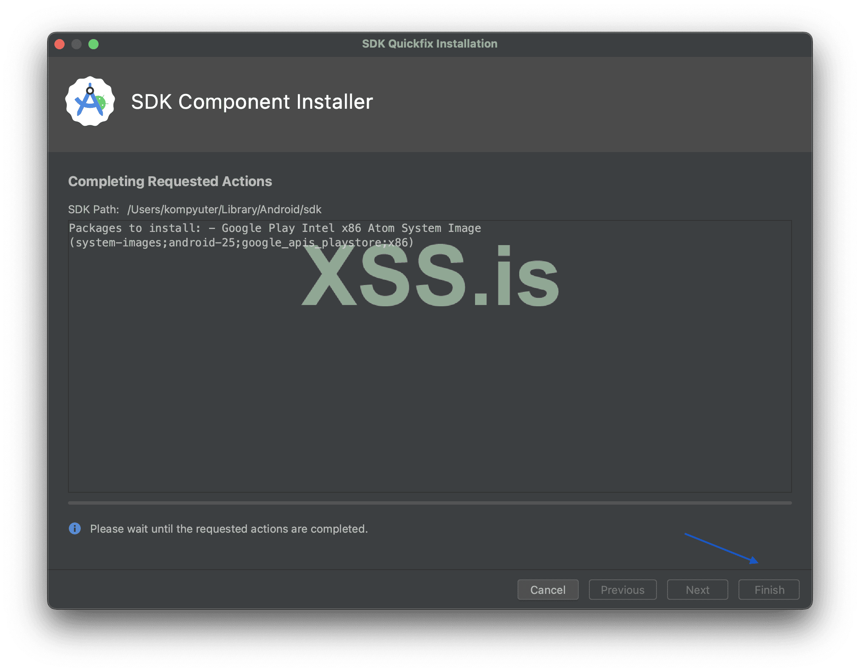Click the SDK Path label
This screenshot has height=672, width=860.
click(93, 209)
